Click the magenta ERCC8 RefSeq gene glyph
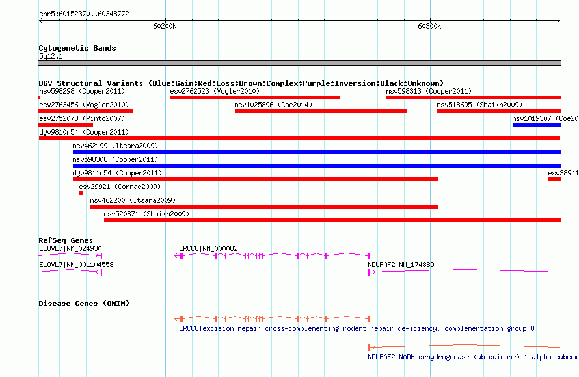The image size is (579, 377). tap(272, 255)
